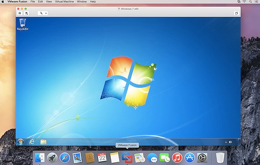
Task: Open FaceTime from the Dock
Action: (165, 158)
